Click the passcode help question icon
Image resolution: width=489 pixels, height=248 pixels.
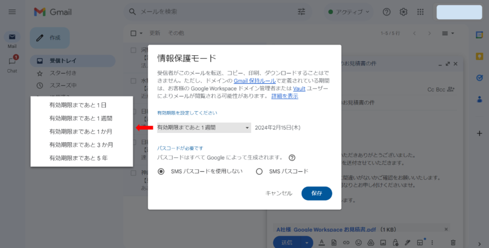(292, 158)
